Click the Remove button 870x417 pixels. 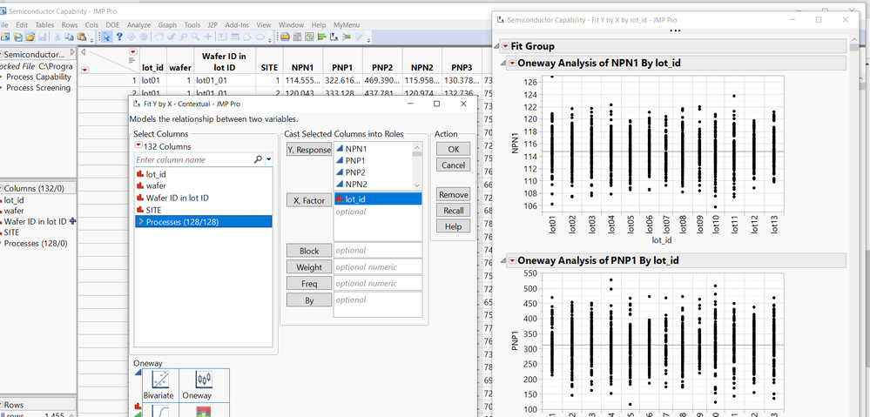(x=452, y=195)
